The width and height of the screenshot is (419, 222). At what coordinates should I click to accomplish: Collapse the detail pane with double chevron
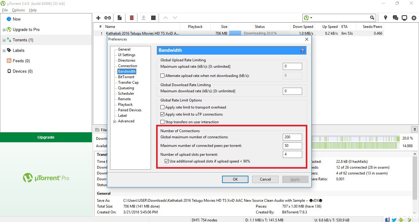[415, 130]
